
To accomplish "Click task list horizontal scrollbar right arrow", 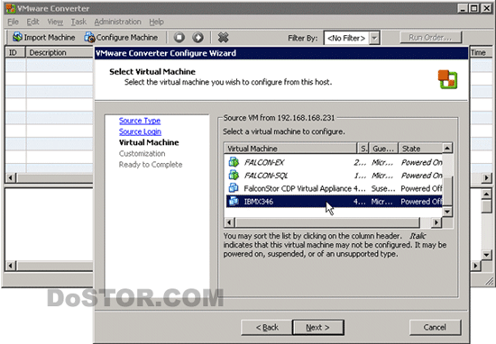I will 486,177.
